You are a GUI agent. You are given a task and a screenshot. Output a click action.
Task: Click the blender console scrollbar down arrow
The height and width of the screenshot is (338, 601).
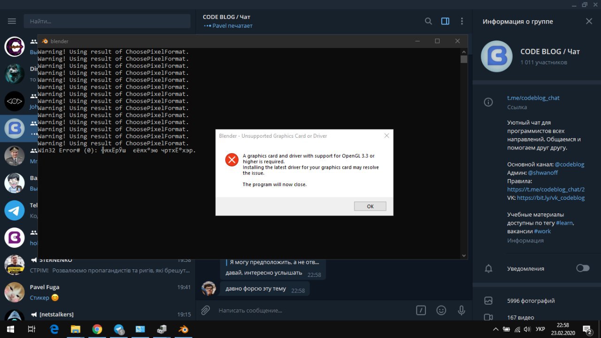(x=464, y=255)
